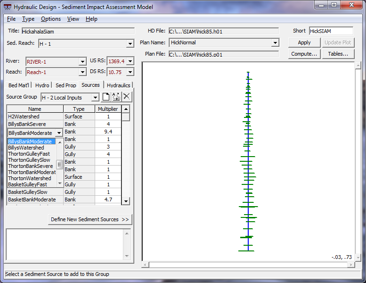The height and width of the screenshot is (283, 366).
Task: Open the Source Group dropdown
Action: (95, 98)
